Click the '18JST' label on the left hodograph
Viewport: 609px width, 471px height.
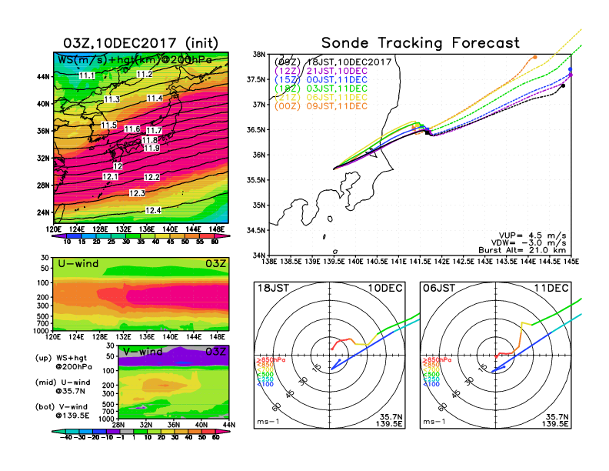(273, 288)
